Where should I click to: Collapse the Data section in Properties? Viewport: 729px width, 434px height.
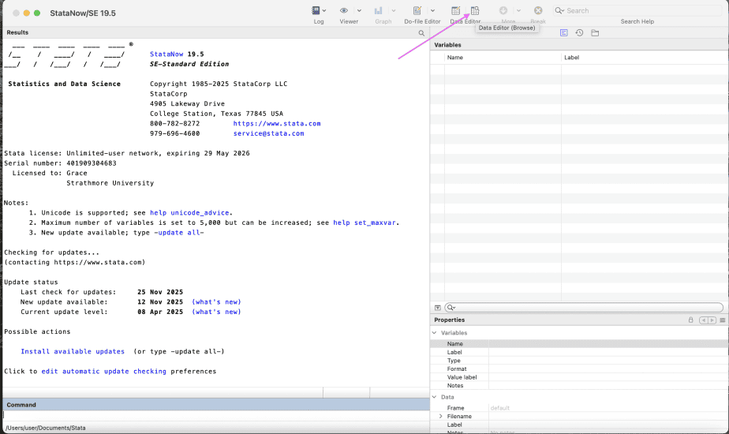click(434, 397)
